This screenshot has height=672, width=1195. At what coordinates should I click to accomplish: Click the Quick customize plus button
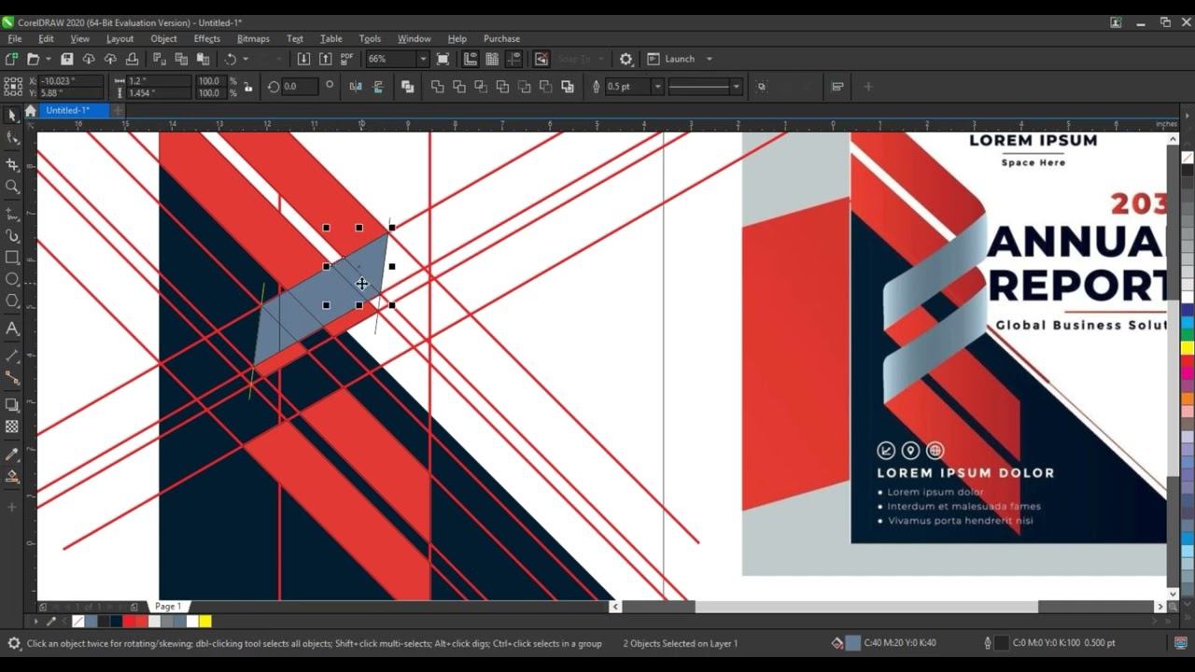click(867, 87)
